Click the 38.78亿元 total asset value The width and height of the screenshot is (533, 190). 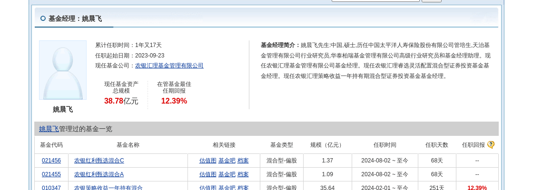click(121, 101)
